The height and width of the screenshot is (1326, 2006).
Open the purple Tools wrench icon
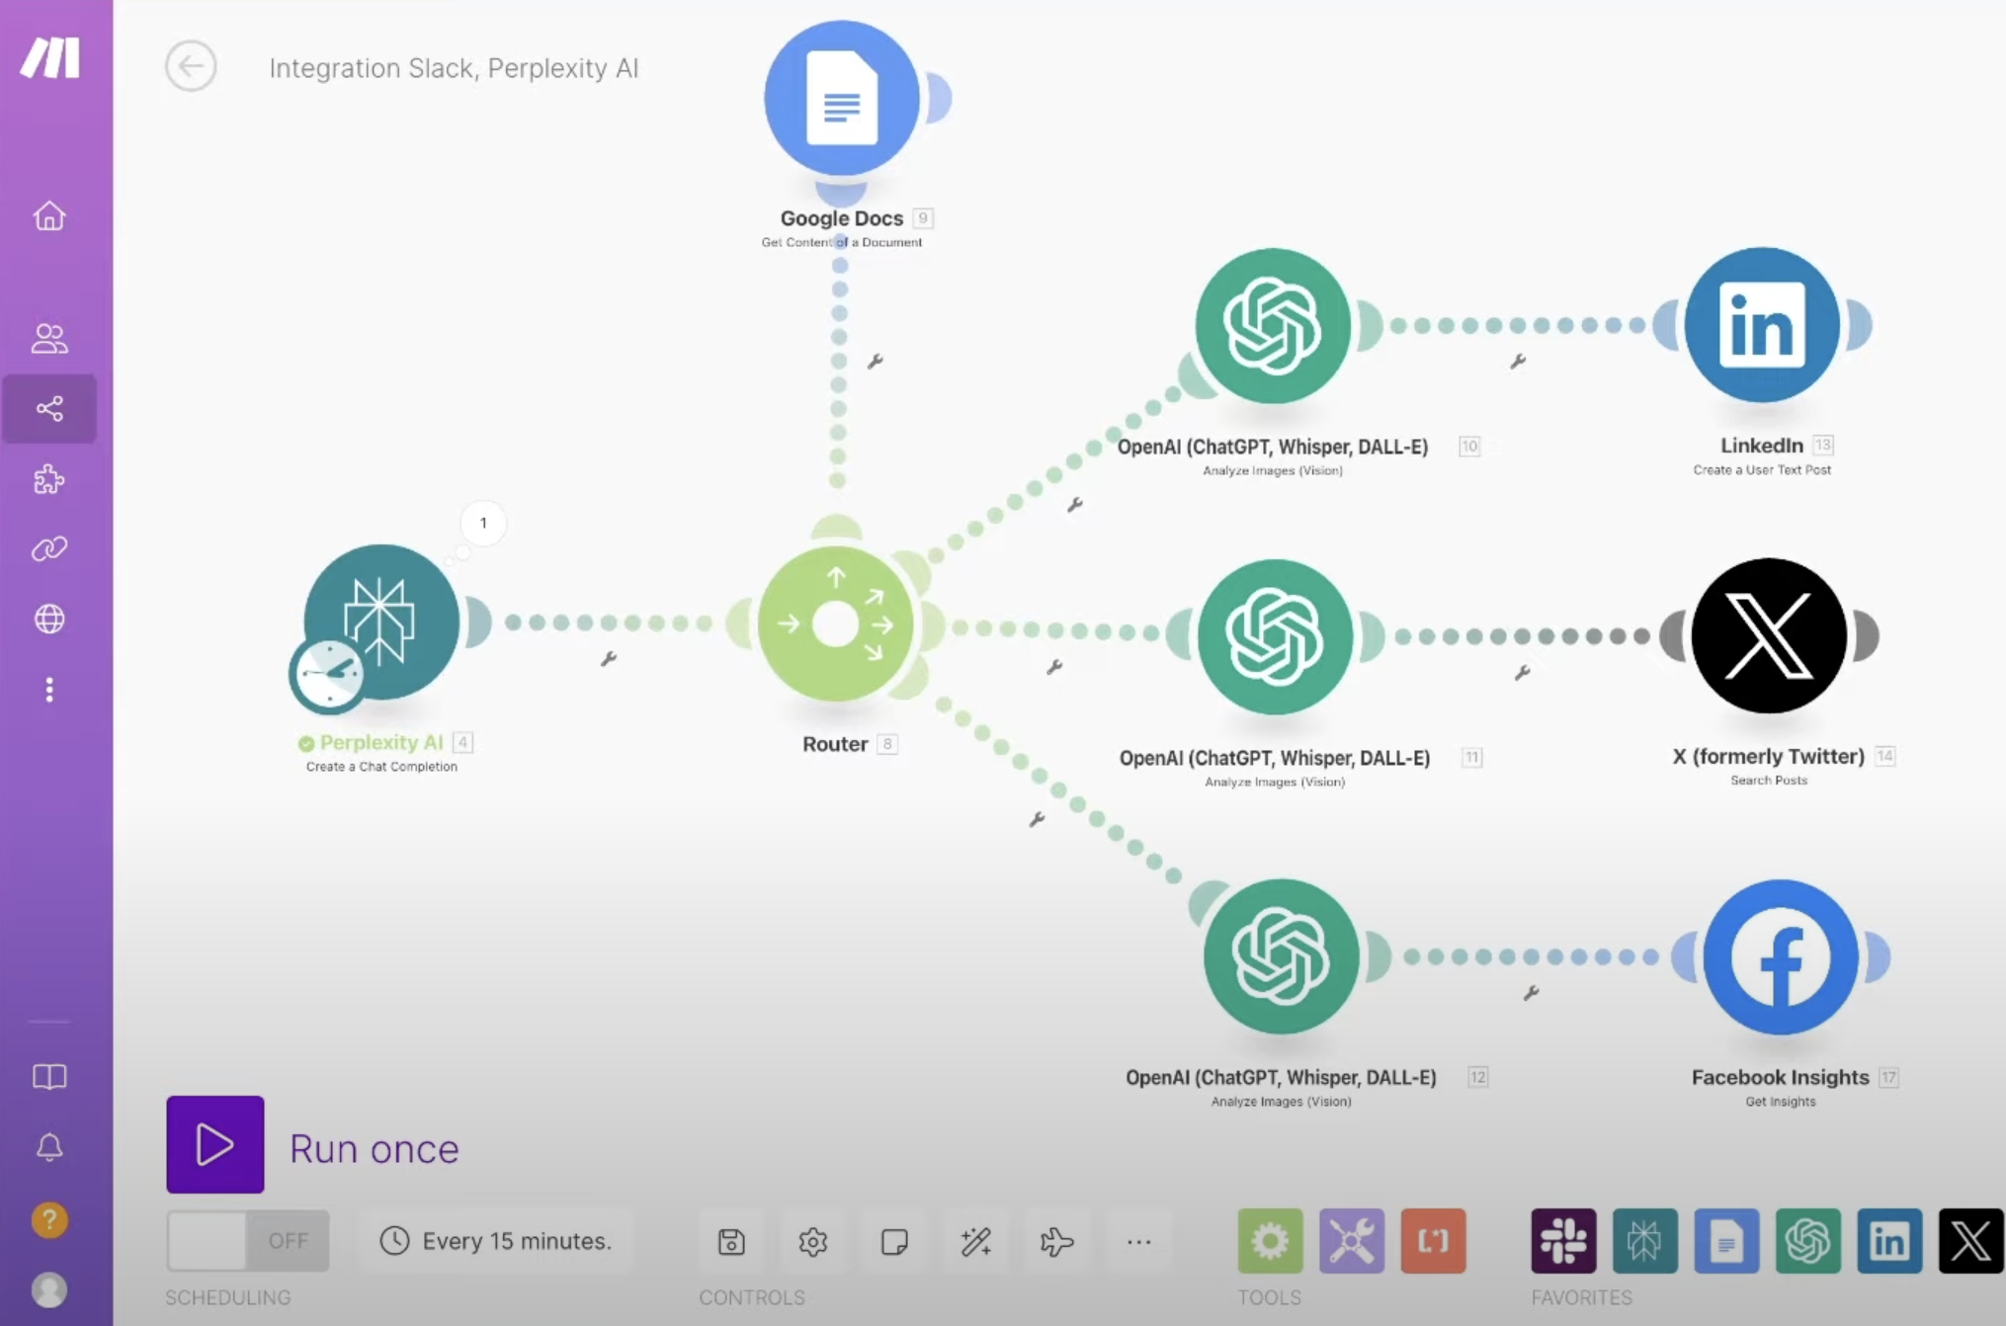tap(1351, 1241)
